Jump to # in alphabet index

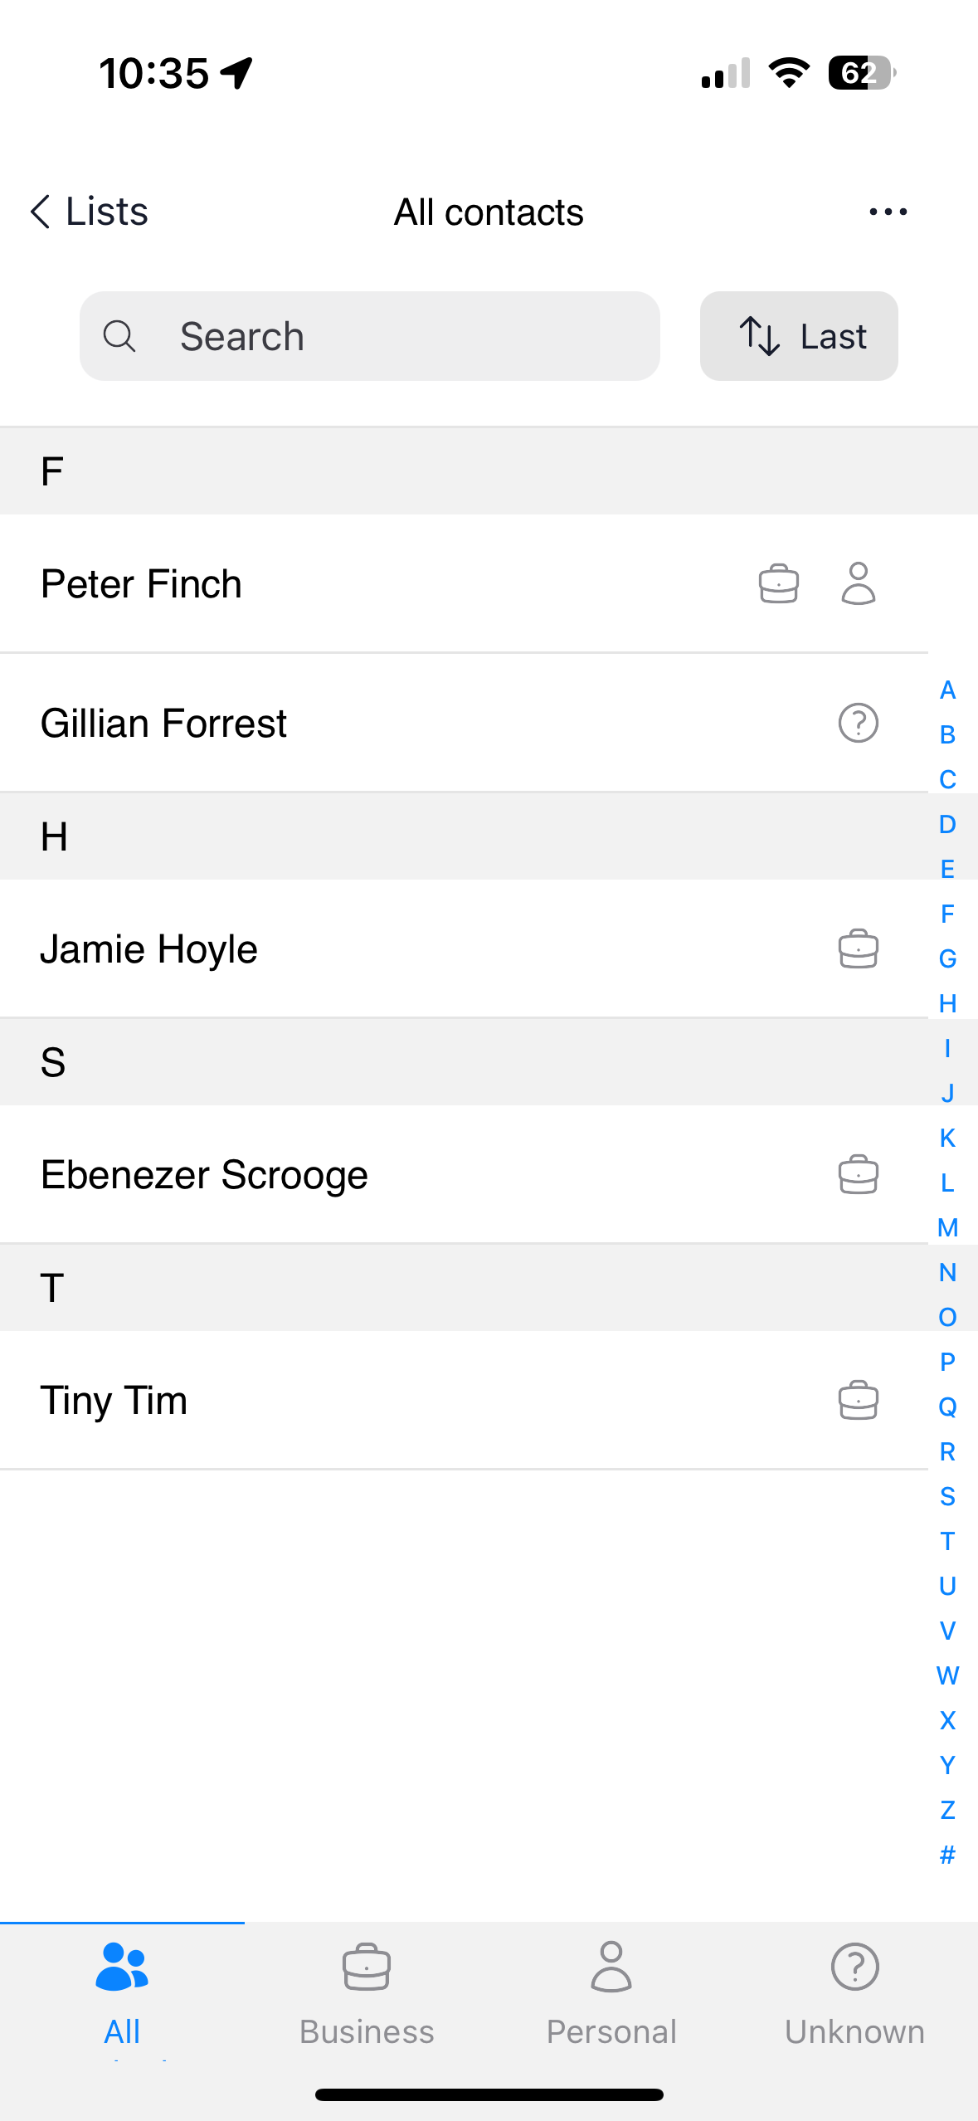pos(947,1855)
